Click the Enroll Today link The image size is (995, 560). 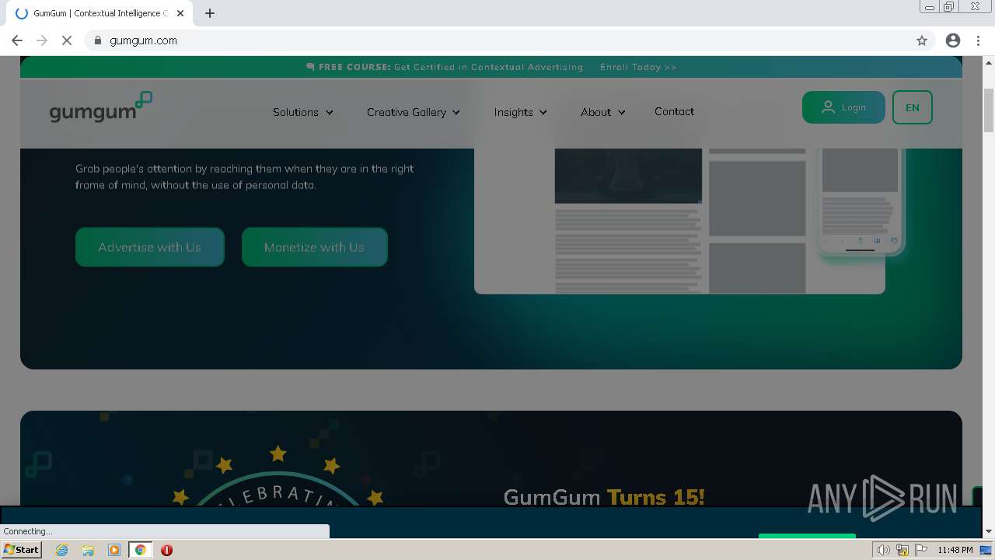tap(638, 67)
